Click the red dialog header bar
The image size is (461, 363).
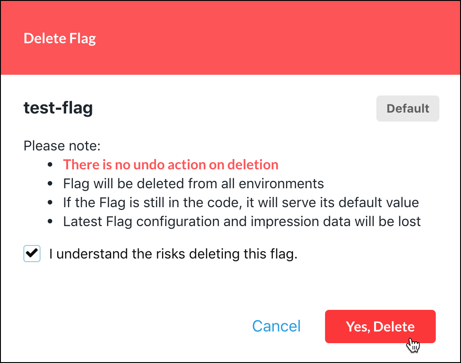coord(230,38)
